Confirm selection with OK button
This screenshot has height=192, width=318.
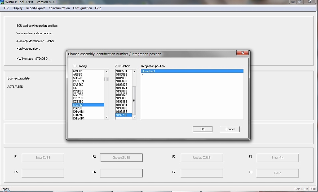tap(202, 129)
